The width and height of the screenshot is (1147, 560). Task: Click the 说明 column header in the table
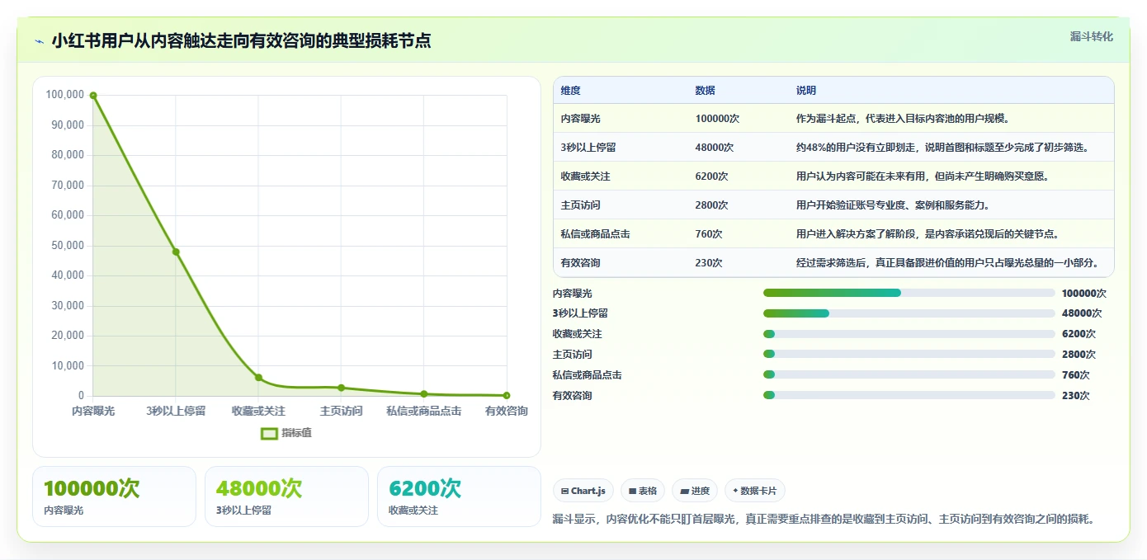[x=805, y=91]
